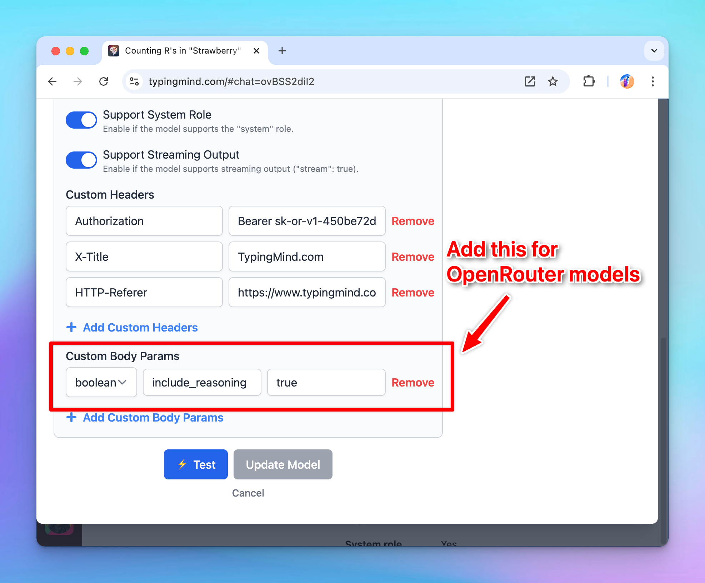Click the Update Model button
705x583 pixels.
pos(283,464)
